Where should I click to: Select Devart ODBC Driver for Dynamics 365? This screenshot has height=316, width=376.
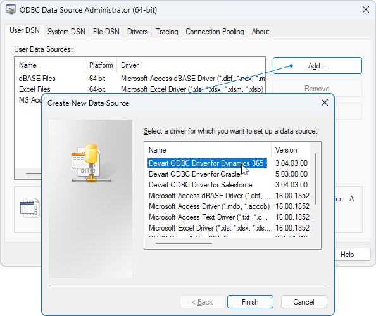pyautogui.click(x=207, y=163)
